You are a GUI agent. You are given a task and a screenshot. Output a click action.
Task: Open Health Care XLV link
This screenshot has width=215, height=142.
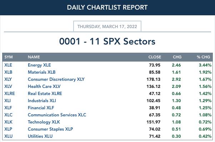click(x=44, y=86)
